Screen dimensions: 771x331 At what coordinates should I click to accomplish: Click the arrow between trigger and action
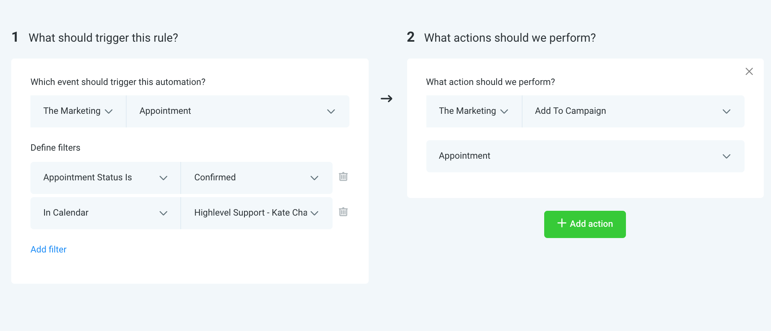click(386, 99)
